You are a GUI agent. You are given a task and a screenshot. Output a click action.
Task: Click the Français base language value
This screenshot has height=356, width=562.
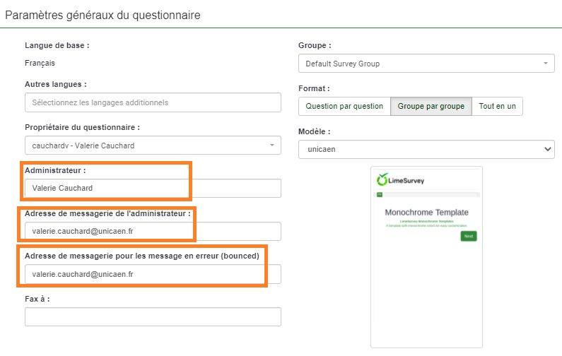click(x=40, y=63)
